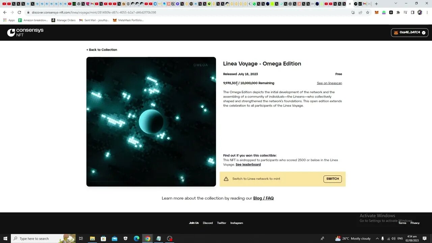Screen dimensions: 432x243
Task: Click the Windows taskbar search box
Action: 43,239
